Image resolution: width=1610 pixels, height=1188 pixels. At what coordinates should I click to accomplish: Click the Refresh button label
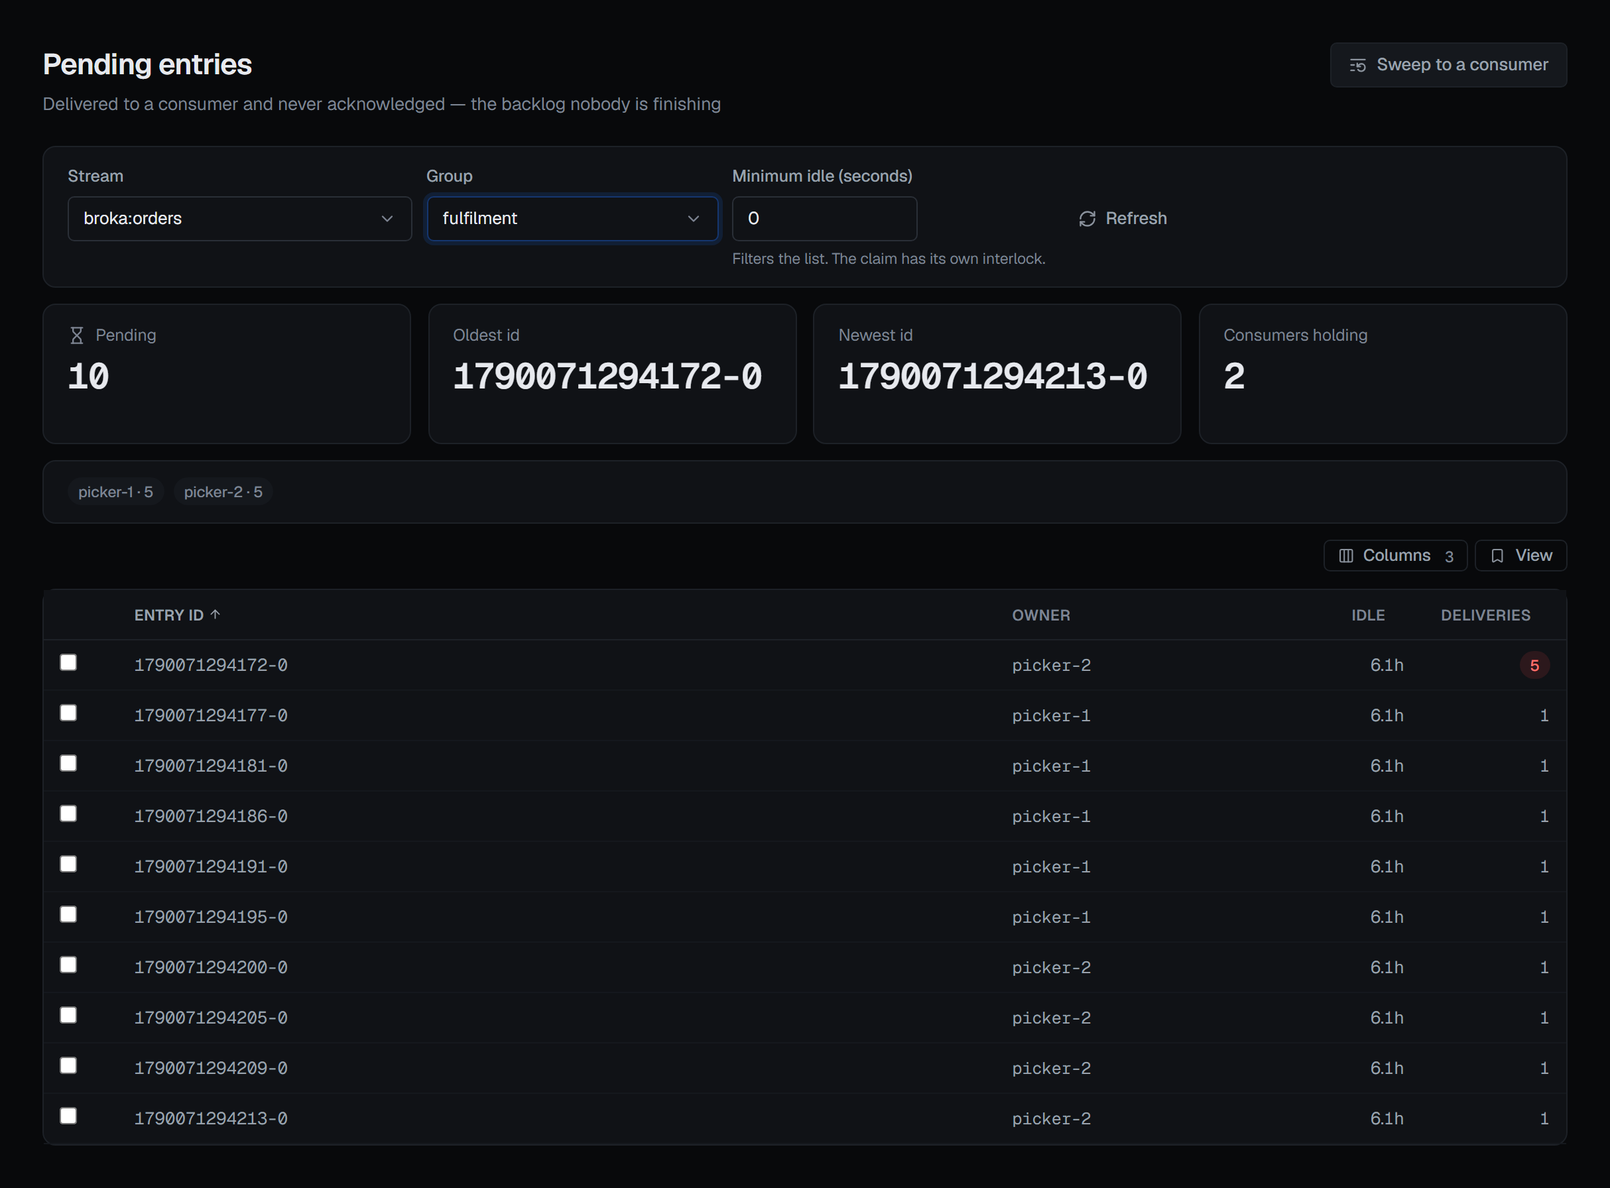point(1136,219)
